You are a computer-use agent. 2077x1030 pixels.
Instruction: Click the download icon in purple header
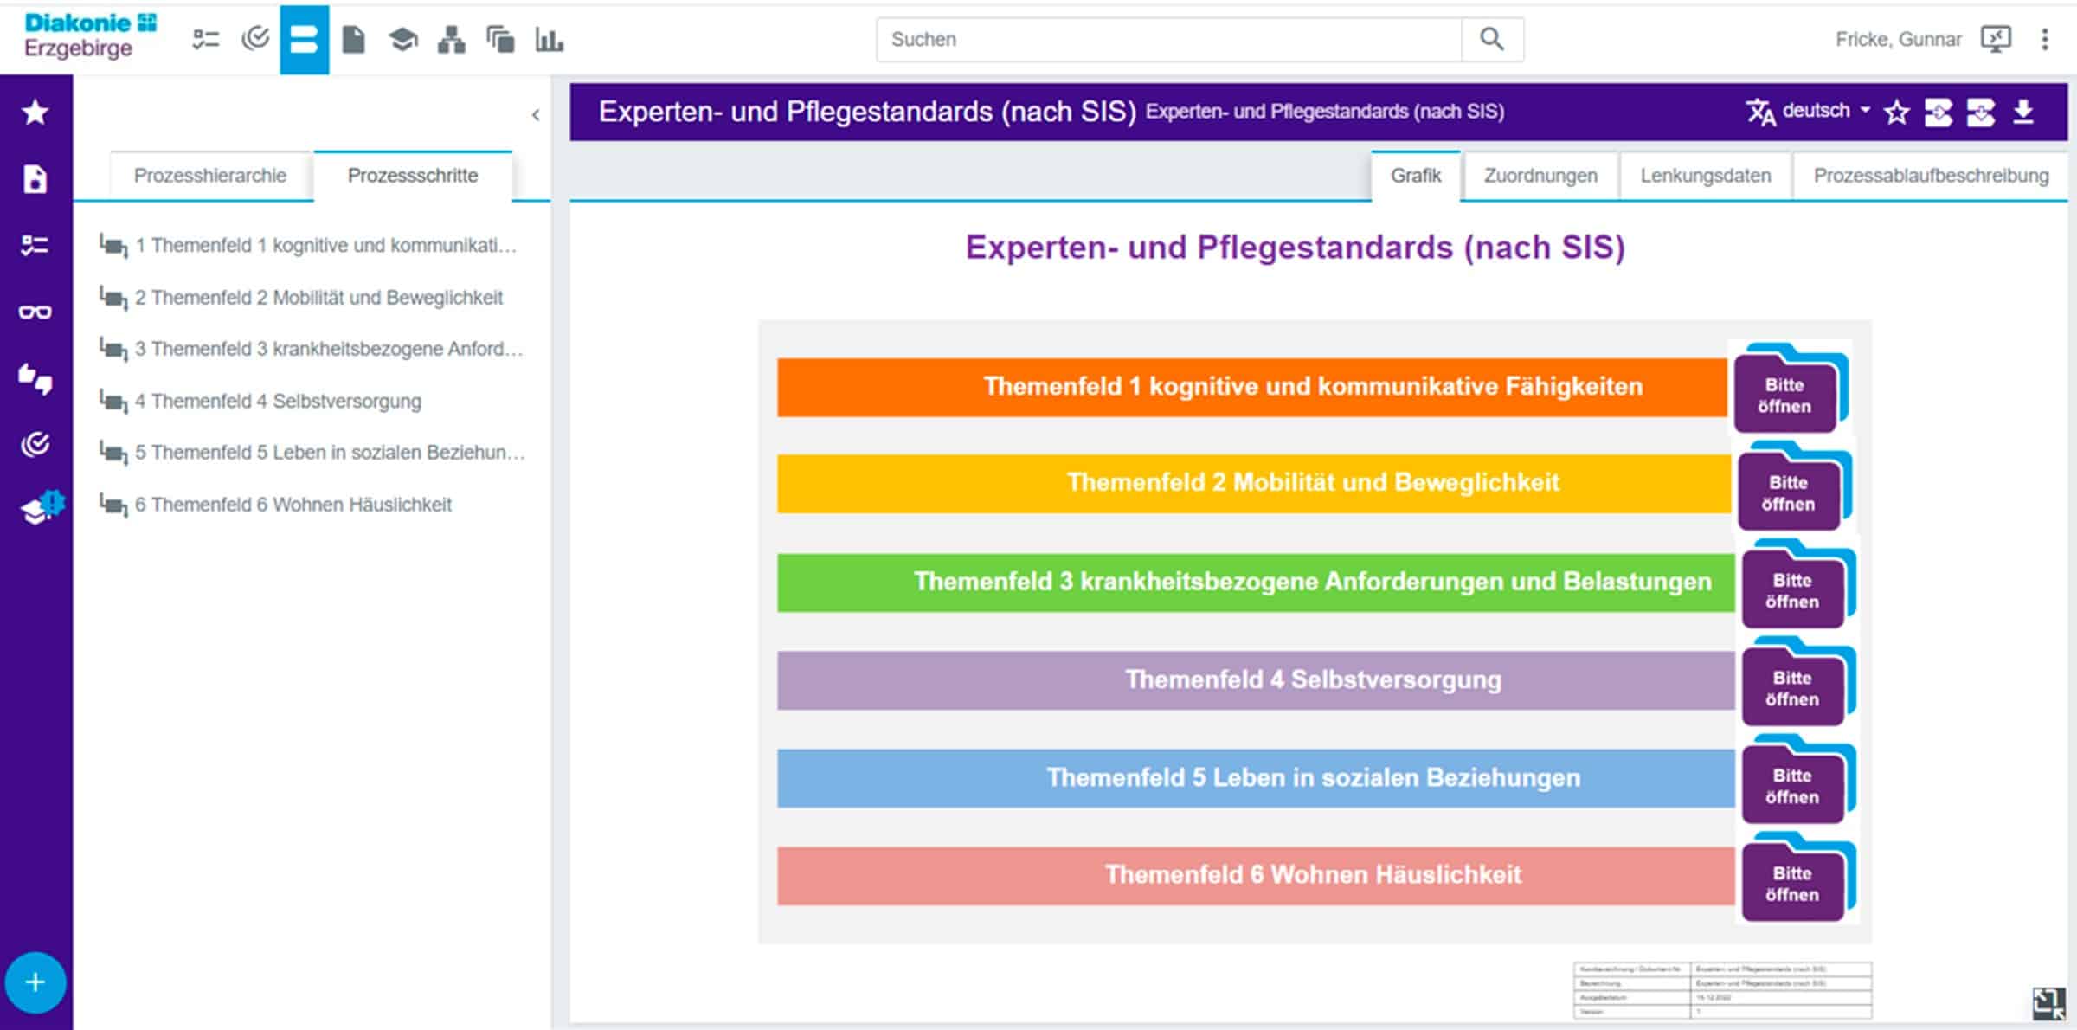(x=2023, y=112)
